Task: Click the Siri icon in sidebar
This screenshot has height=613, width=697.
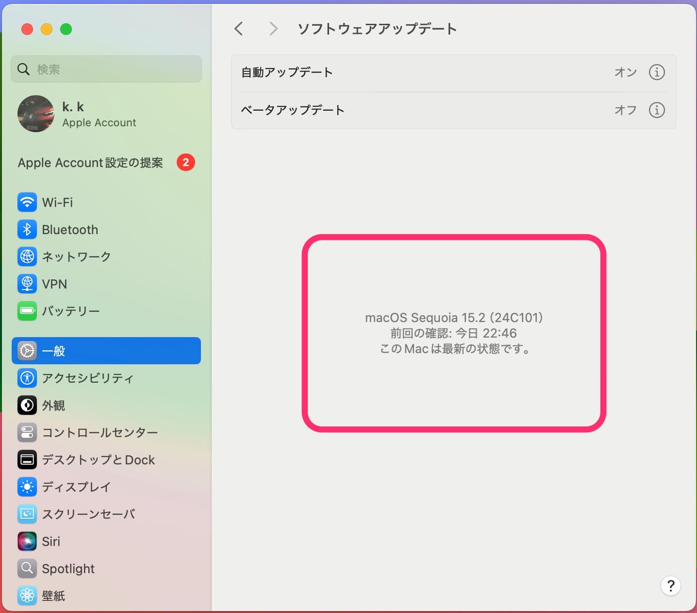Action: 27,541
